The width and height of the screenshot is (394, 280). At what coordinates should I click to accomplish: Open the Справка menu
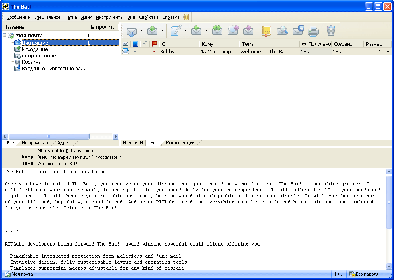[171, 17]
